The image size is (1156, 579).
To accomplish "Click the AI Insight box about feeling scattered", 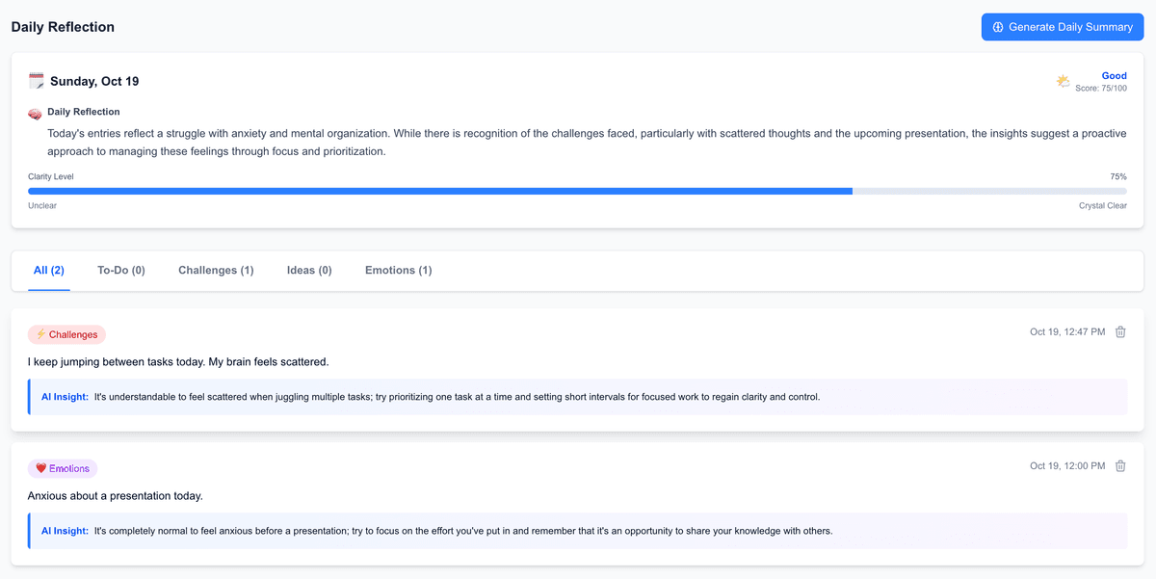I will click(578, 397).
